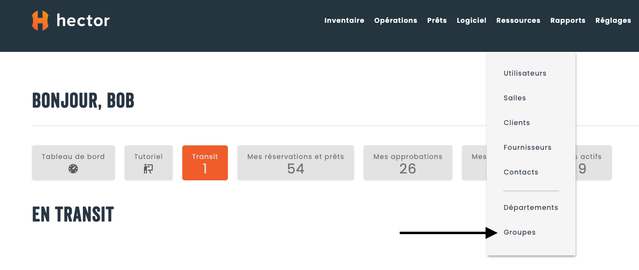Open the Tableau de bord gauge tile

click(73, 163)
